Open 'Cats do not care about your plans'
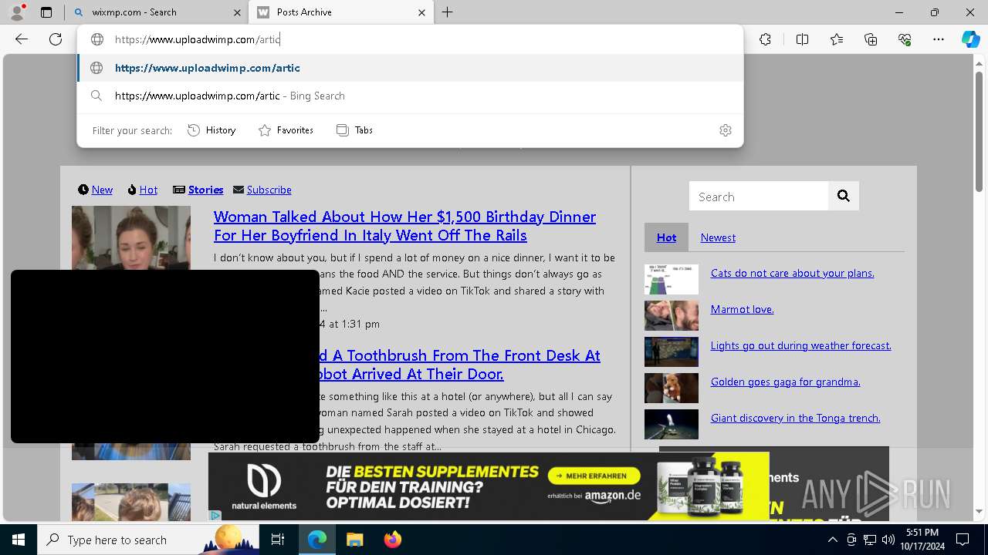Image resolution: width=988 pixels, height=555 pixels. (792, 273)
